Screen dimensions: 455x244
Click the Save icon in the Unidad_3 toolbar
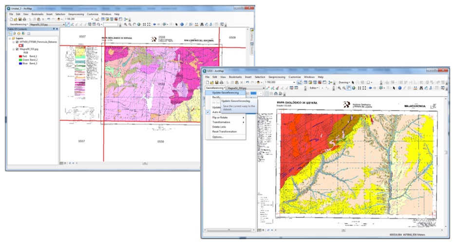(x=21, y=19)
